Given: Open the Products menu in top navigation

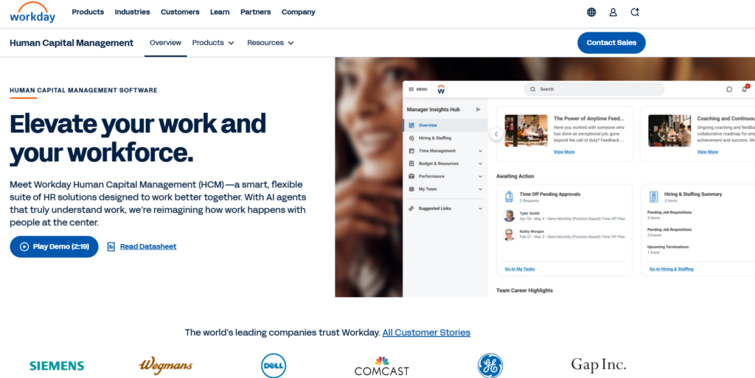Looking at the screenshot, I should coord(88,12).
